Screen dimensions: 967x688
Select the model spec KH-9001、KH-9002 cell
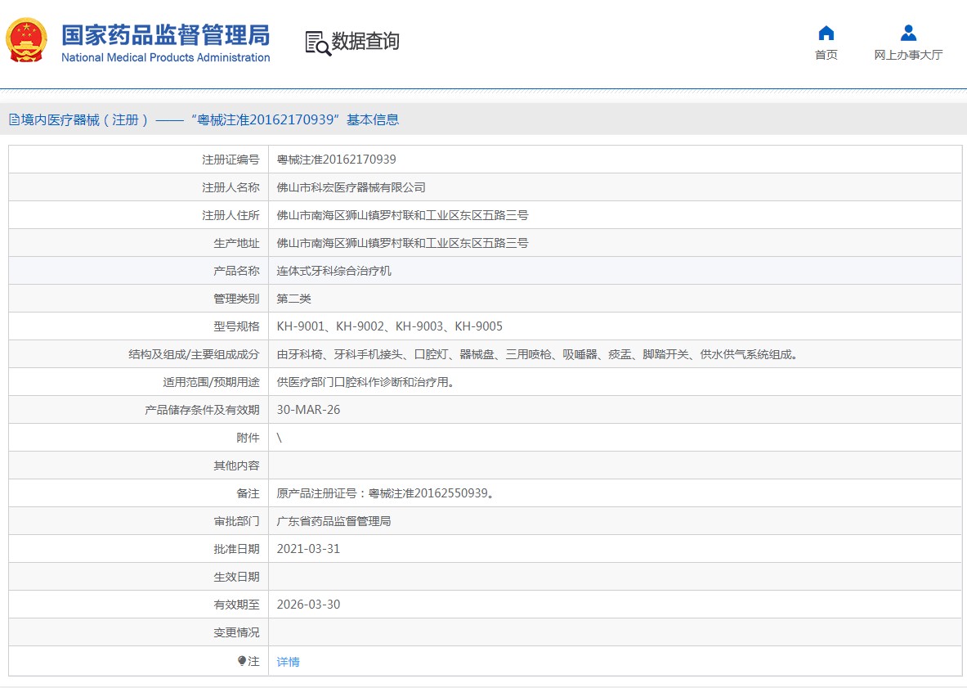389,326
